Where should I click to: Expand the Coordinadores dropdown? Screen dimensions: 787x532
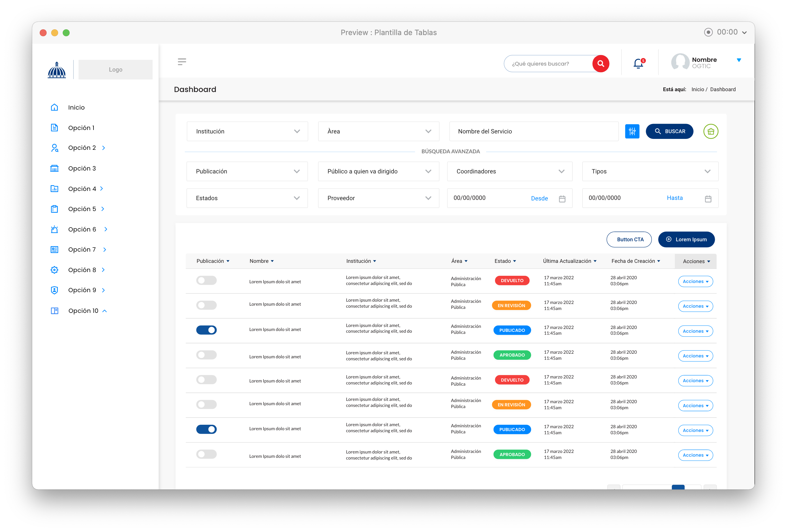510,171
